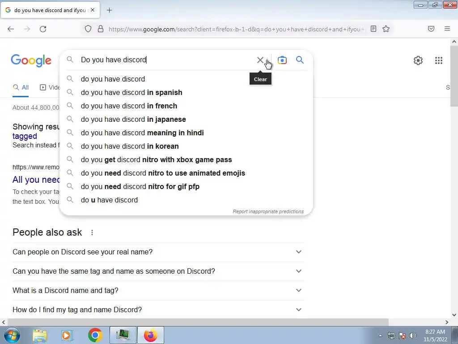Expand 'What is a Discord name and tag?'

pyautogui.click(x=158, y=290)
